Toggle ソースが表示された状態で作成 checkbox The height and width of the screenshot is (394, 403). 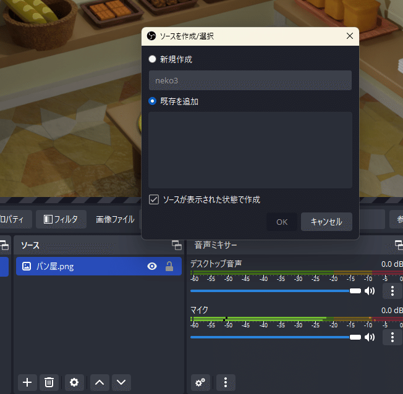tap(154, 199)
